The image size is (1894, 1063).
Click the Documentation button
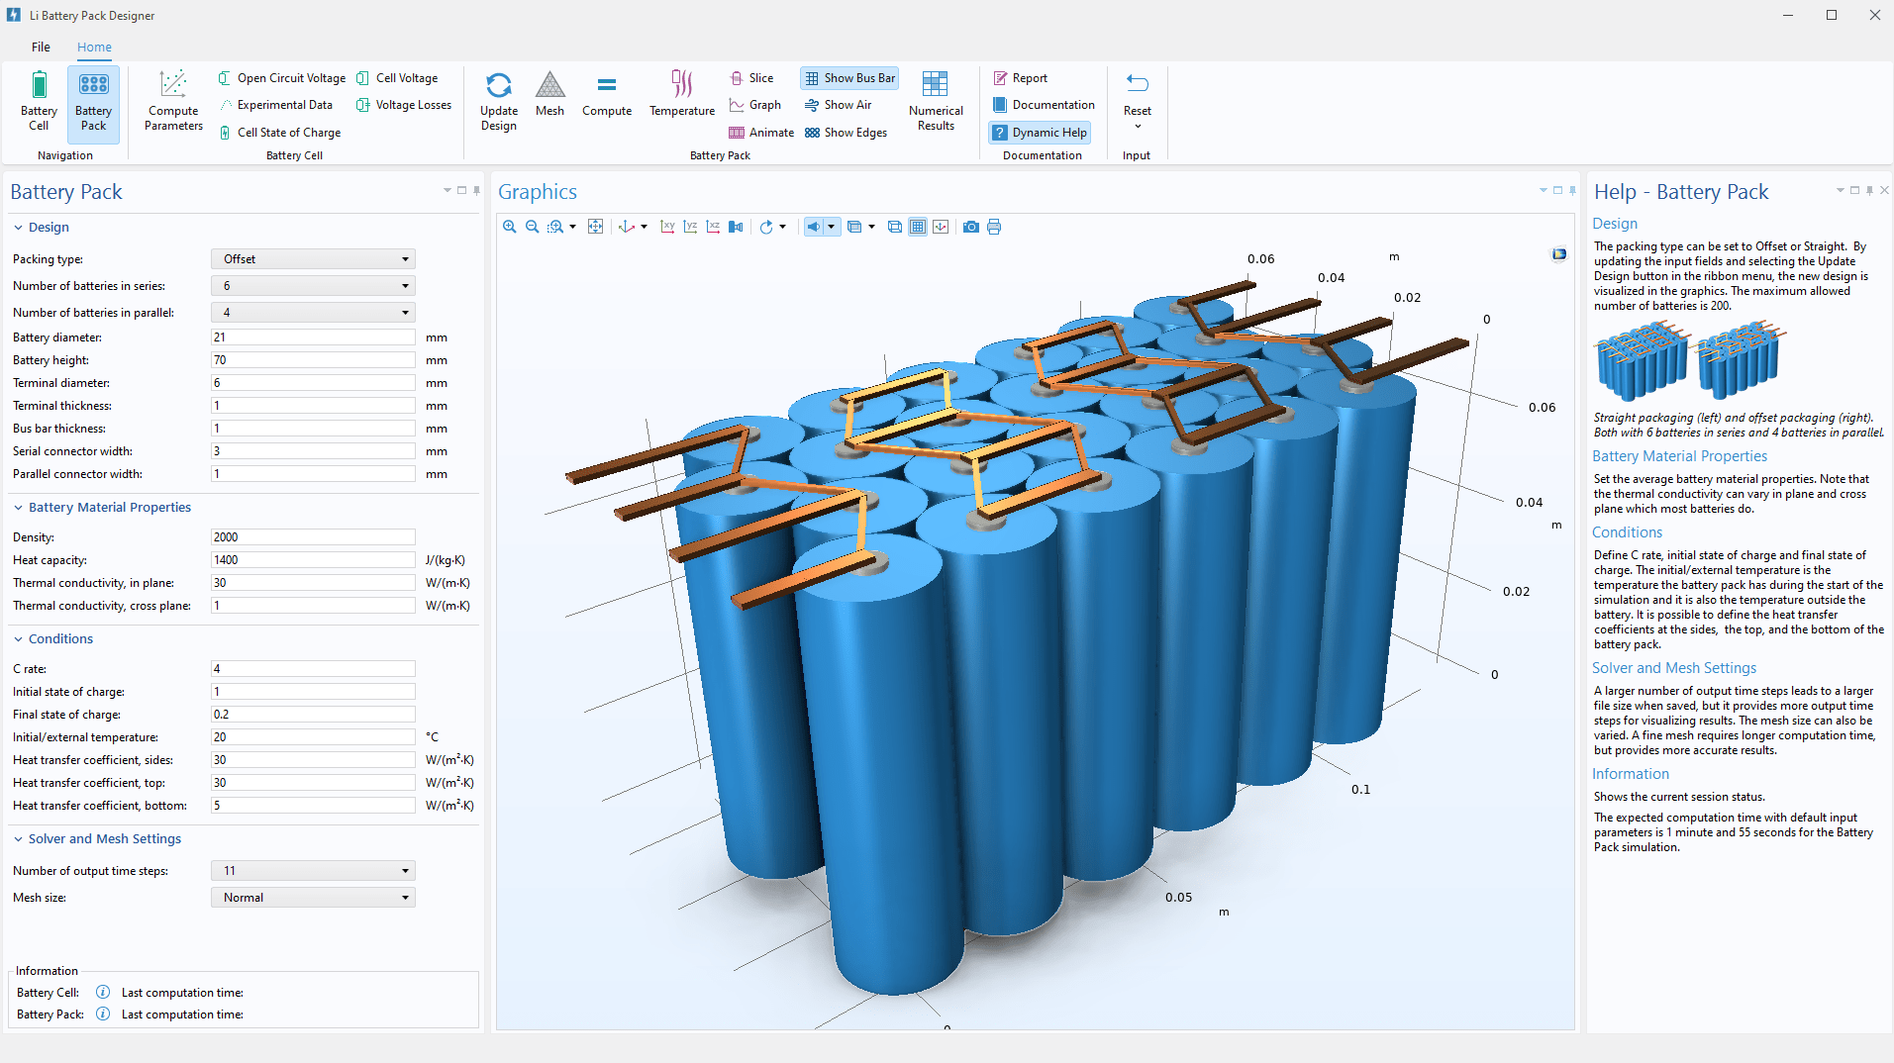(x=1044, y=104)
